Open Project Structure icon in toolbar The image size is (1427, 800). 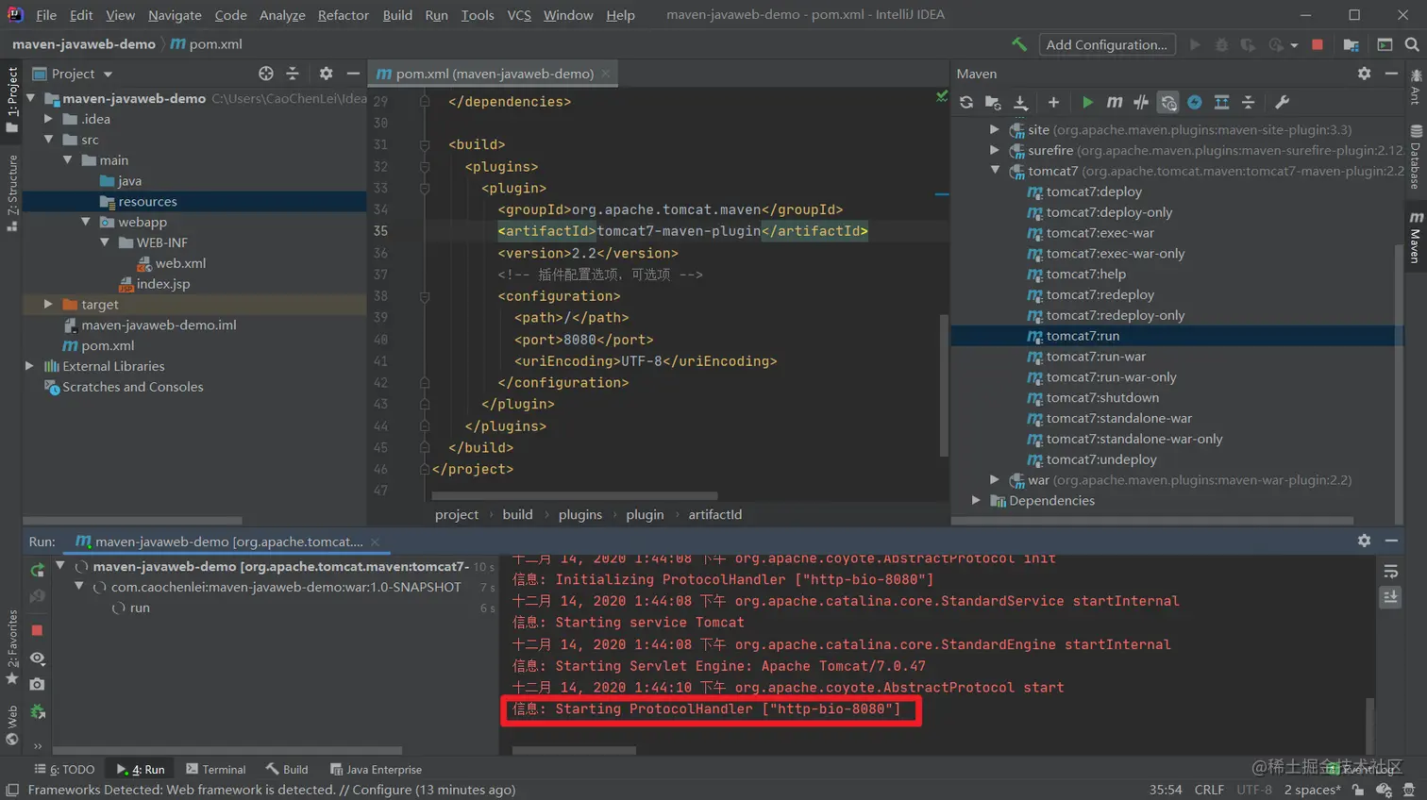tap(1351, 44)
